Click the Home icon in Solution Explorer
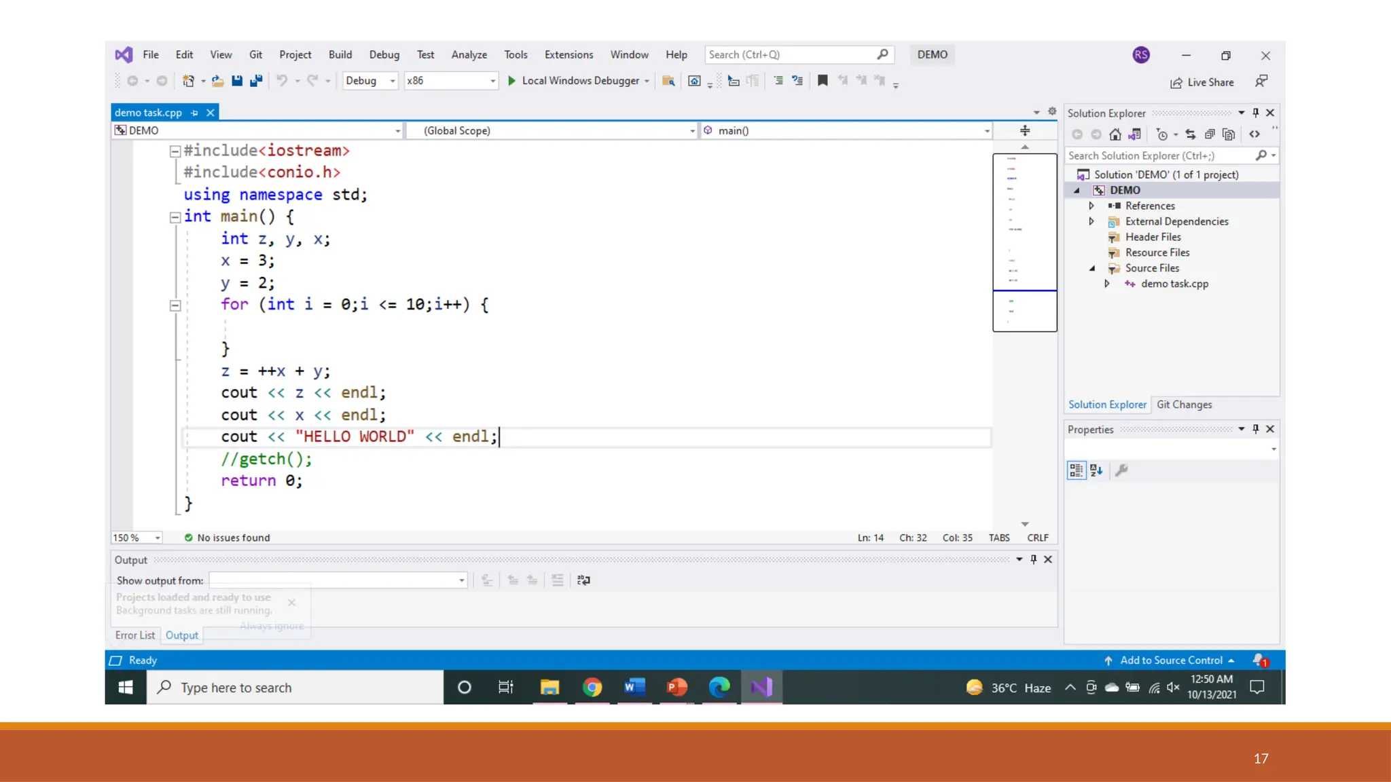Screen dimensions: 1391x782 coord(1115,134)
